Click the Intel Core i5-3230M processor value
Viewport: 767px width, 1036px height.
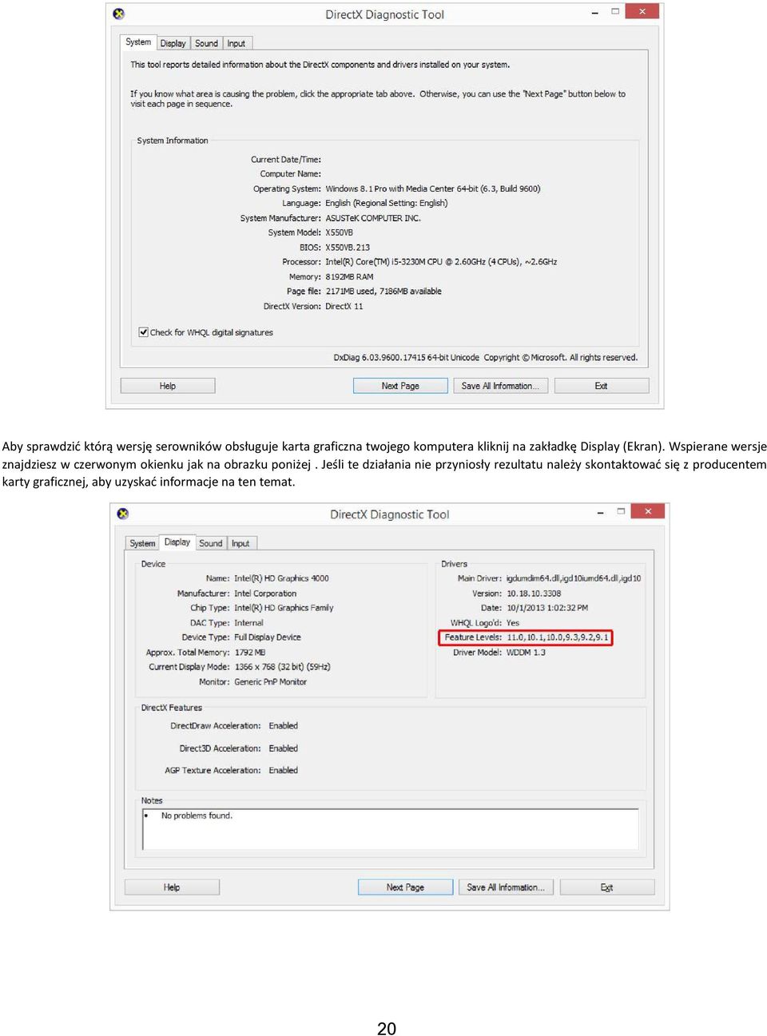pos(441,262)
